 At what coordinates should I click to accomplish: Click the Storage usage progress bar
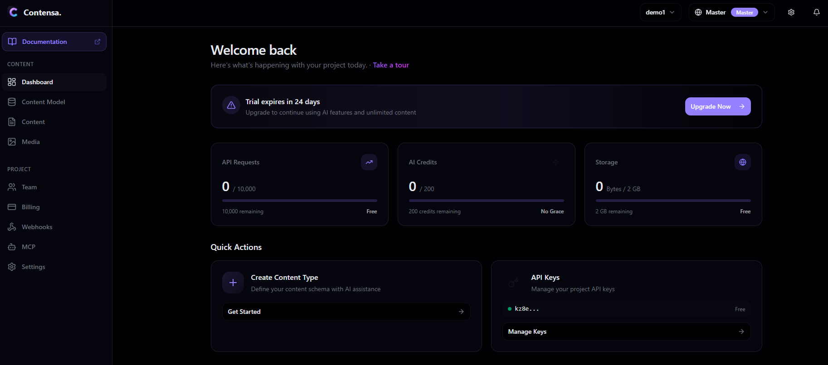pos(673,201)
